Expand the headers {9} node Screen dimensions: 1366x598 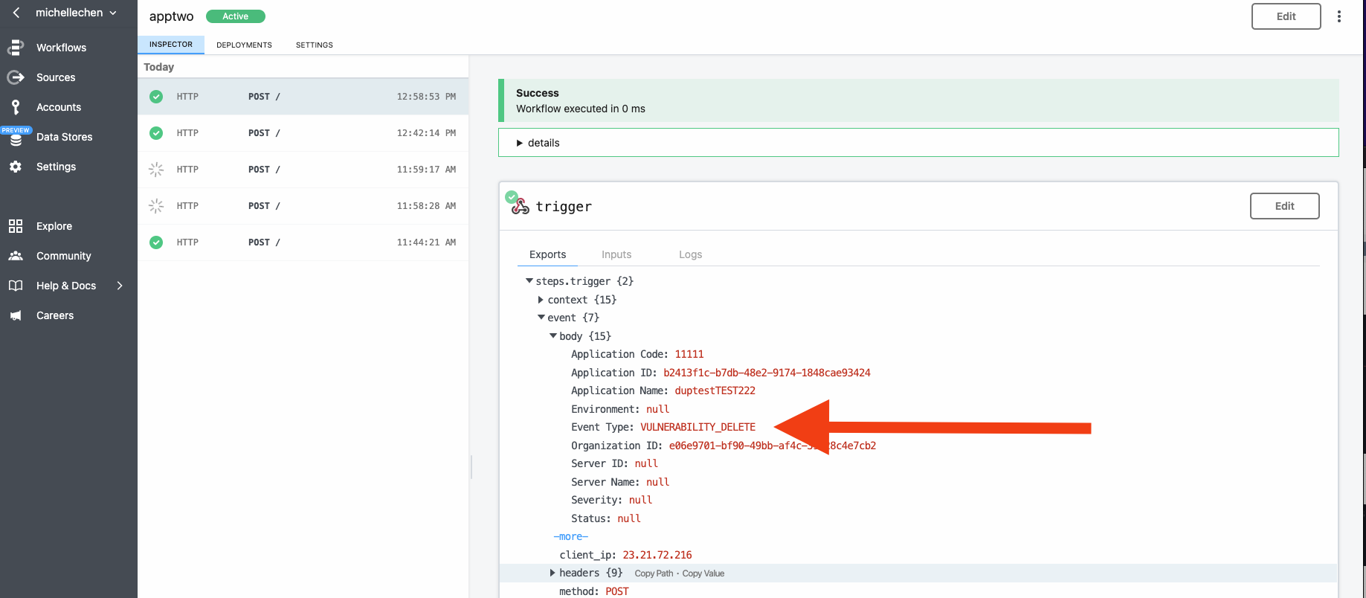(552, 573)
